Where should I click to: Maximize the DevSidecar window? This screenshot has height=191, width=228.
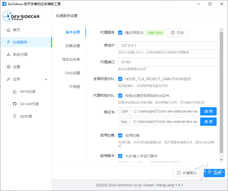click(210, 4)
